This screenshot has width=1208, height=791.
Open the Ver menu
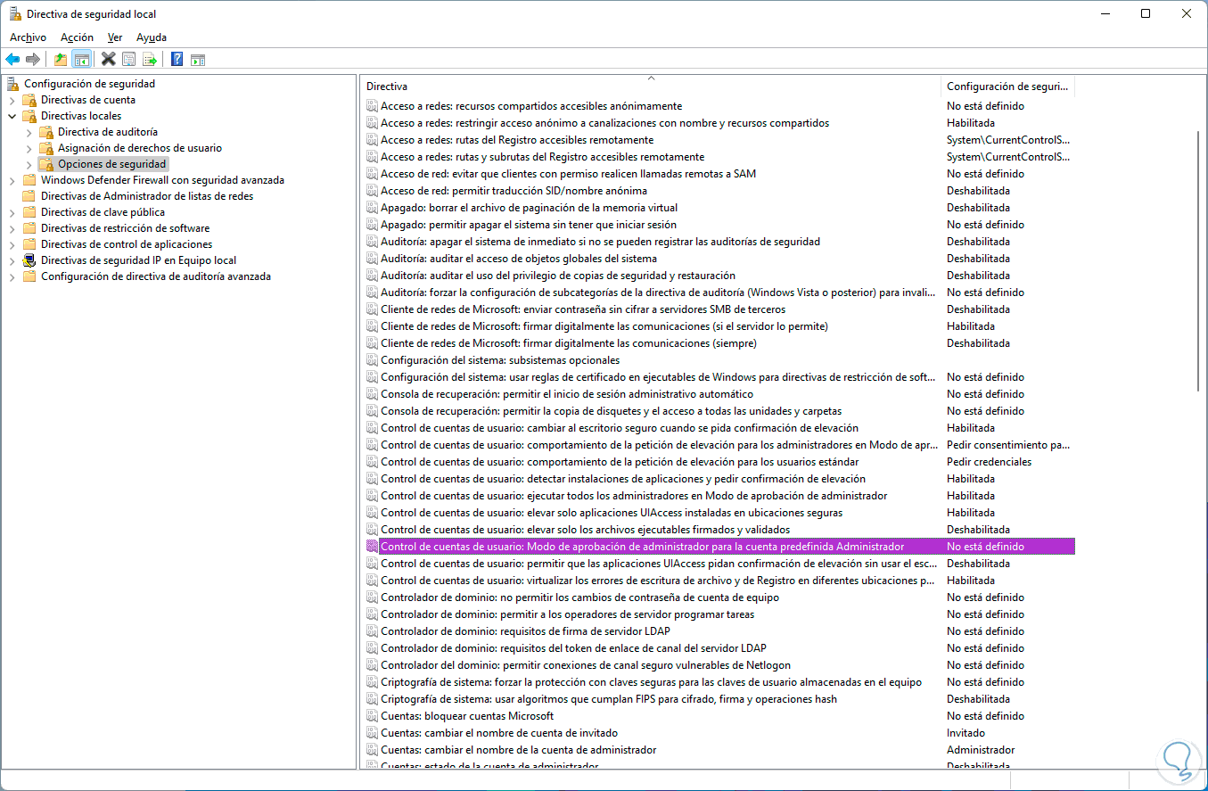(115, 37)
